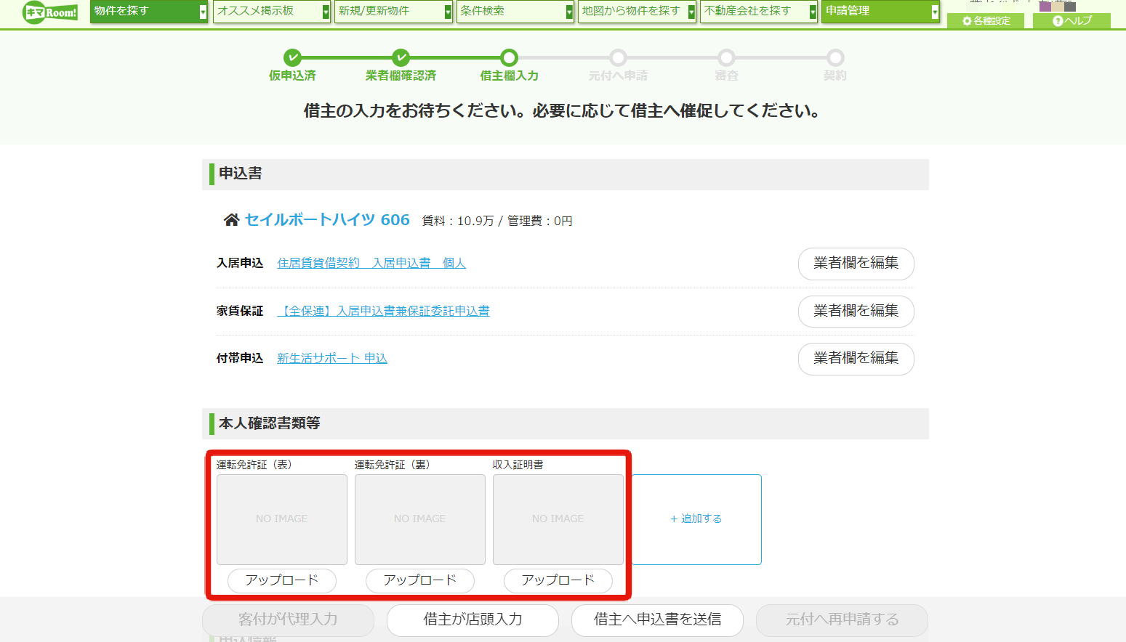Click 業者欄を編集 for 付帯申込 row
Screen dimensions: 1126x642
[x=856, y=358]
